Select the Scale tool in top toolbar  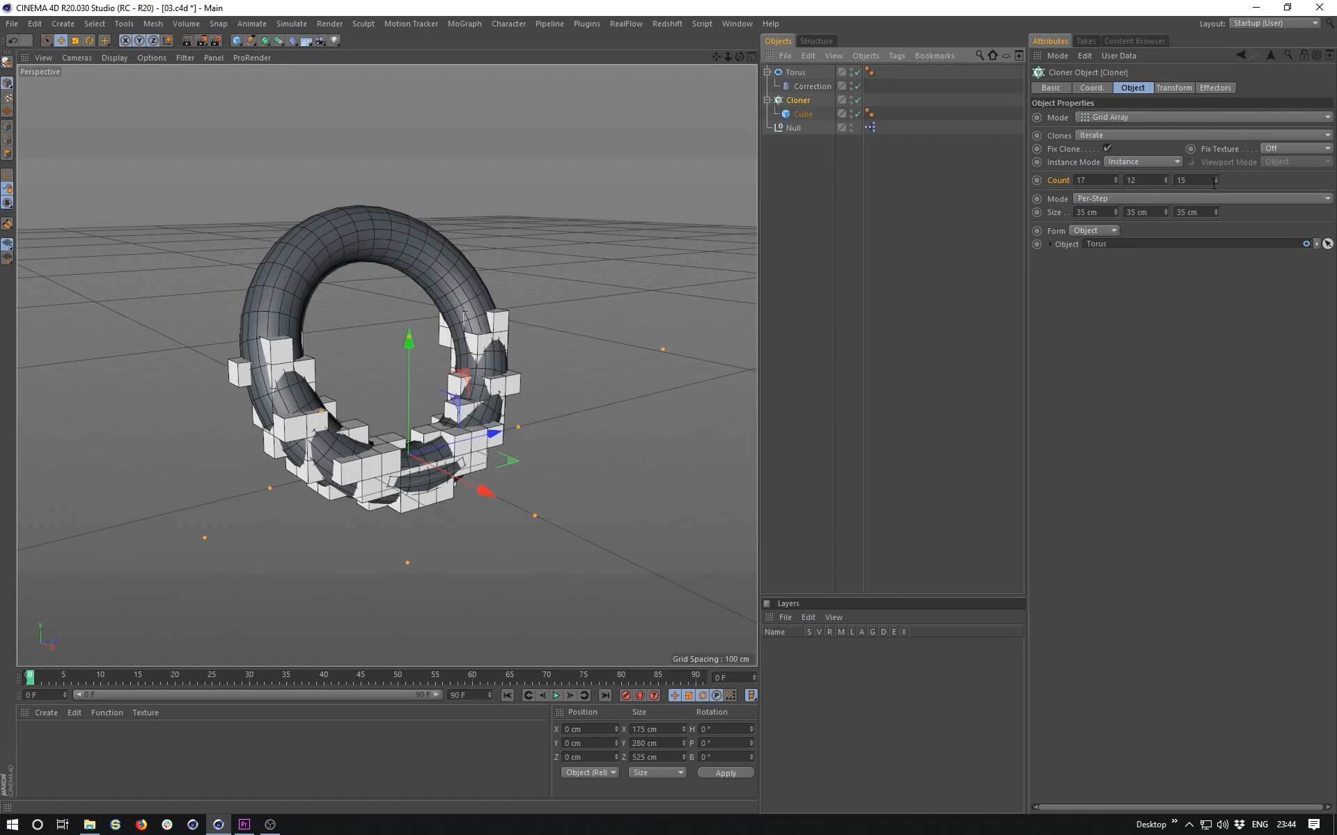click(x=75, y=41)
